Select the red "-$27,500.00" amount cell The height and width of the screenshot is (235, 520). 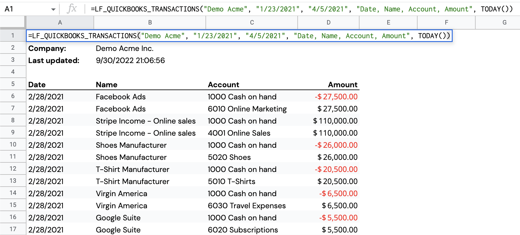[329, 96]
